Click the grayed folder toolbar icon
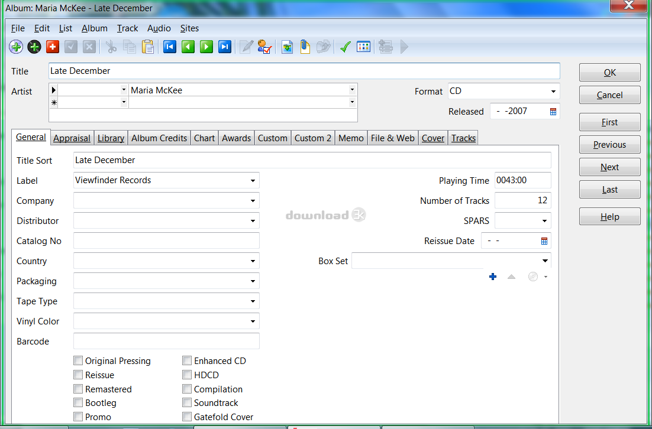 click(x=323, y=47)
